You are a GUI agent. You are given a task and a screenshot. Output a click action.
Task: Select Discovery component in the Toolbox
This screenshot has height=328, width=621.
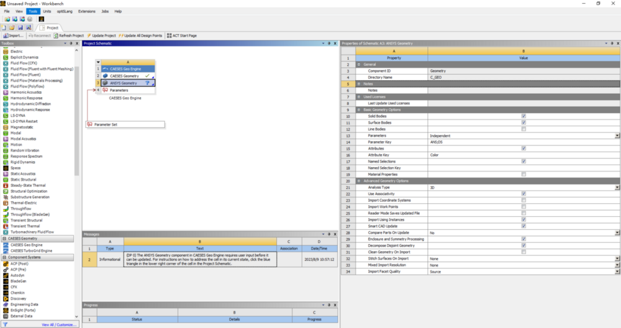coord(18,299)
